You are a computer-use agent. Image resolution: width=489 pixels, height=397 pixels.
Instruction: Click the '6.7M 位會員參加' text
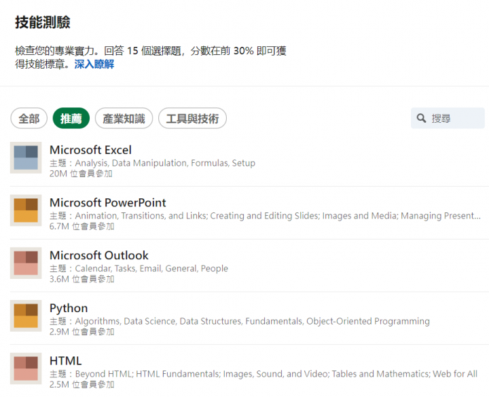click(x=81, y=226)
